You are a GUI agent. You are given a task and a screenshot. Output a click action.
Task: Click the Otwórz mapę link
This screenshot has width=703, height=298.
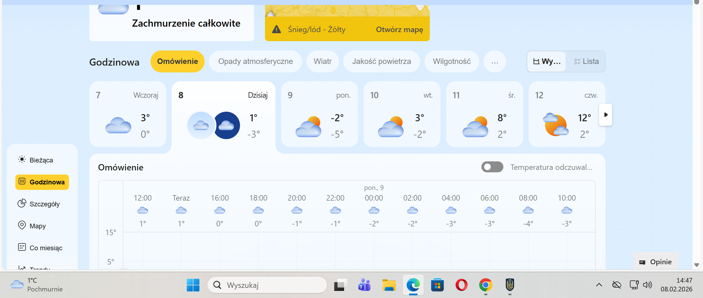pos(399,29)
